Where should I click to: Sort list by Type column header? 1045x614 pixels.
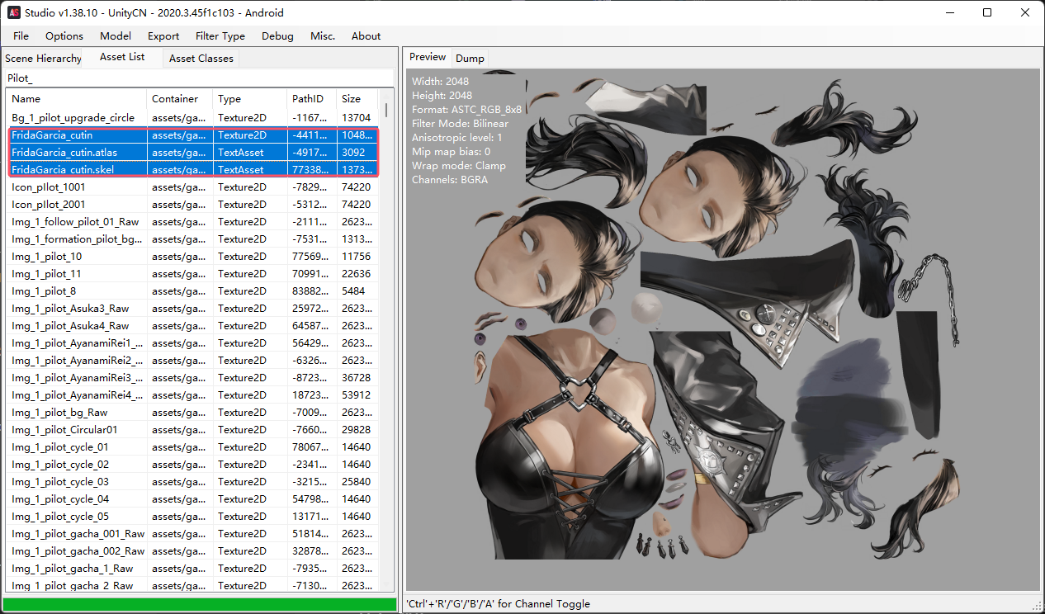[x=250, y=99]
